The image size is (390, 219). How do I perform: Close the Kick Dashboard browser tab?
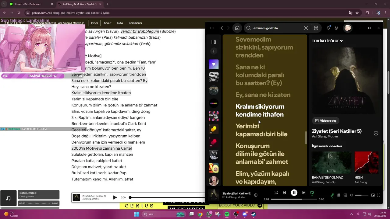(x=52, y=4)
